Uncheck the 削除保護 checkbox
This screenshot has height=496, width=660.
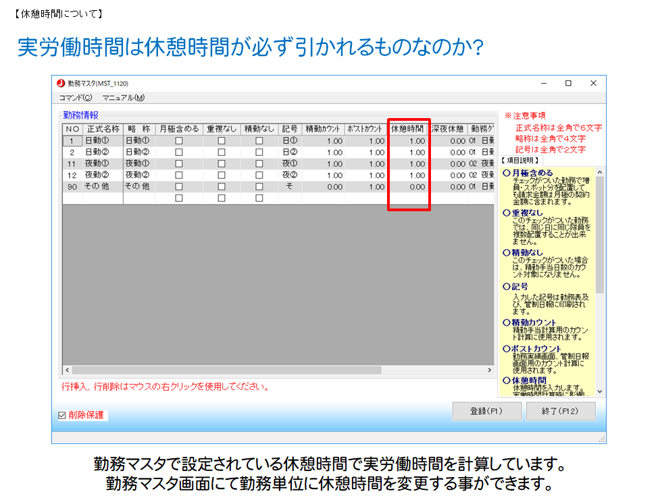(x=62, y=415)
